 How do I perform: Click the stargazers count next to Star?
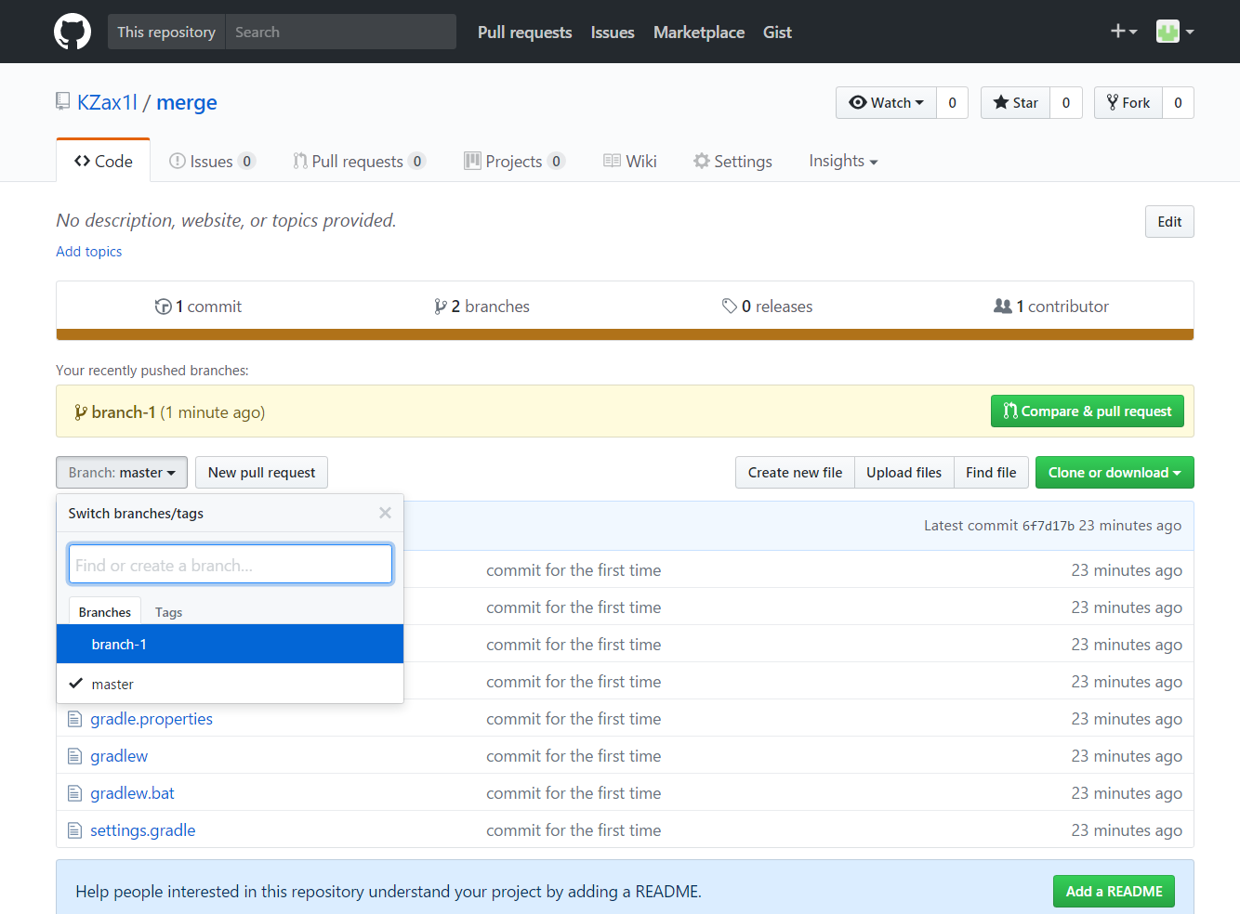pos(1066,102)
